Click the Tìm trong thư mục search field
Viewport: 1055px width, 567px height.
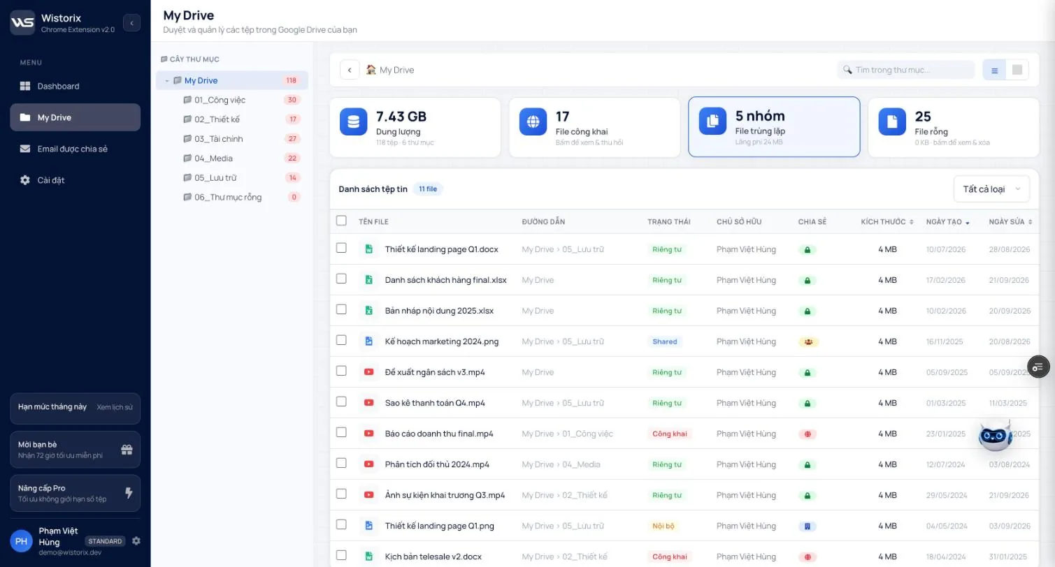906,70
